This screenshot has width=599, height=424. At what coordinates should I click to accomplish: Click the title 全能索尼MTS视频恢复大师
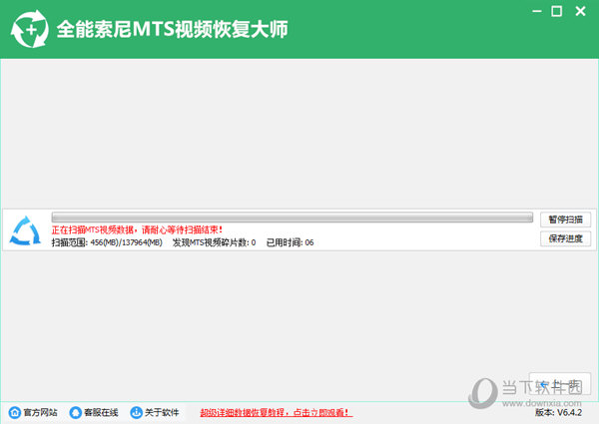pyautogui.click(x=173, y=29)
